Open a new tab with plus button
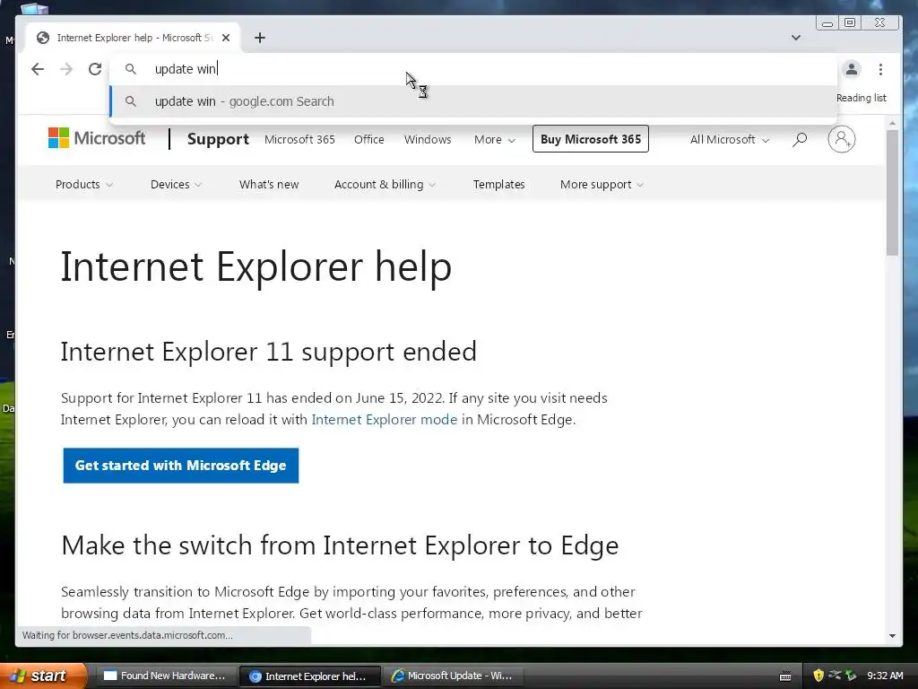Viewport: 918px width, 689px height. [260, 38]
